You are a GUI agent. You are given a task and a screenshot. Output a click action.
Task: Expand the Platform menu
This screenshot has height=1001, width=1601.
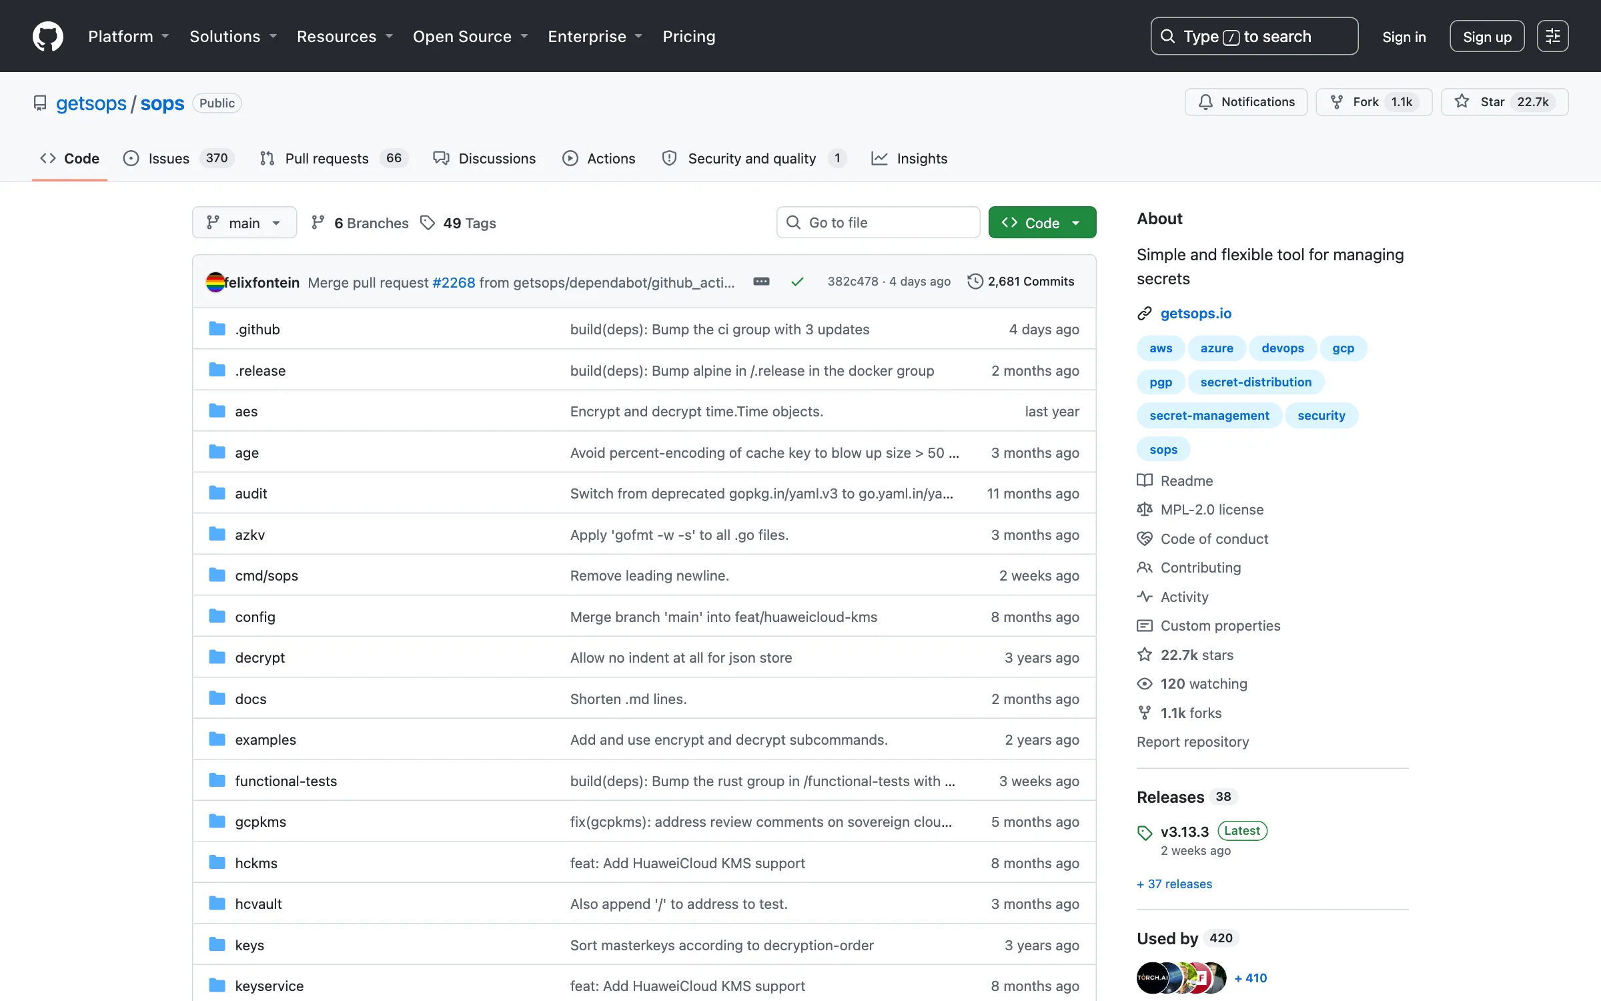click(128, 36)
